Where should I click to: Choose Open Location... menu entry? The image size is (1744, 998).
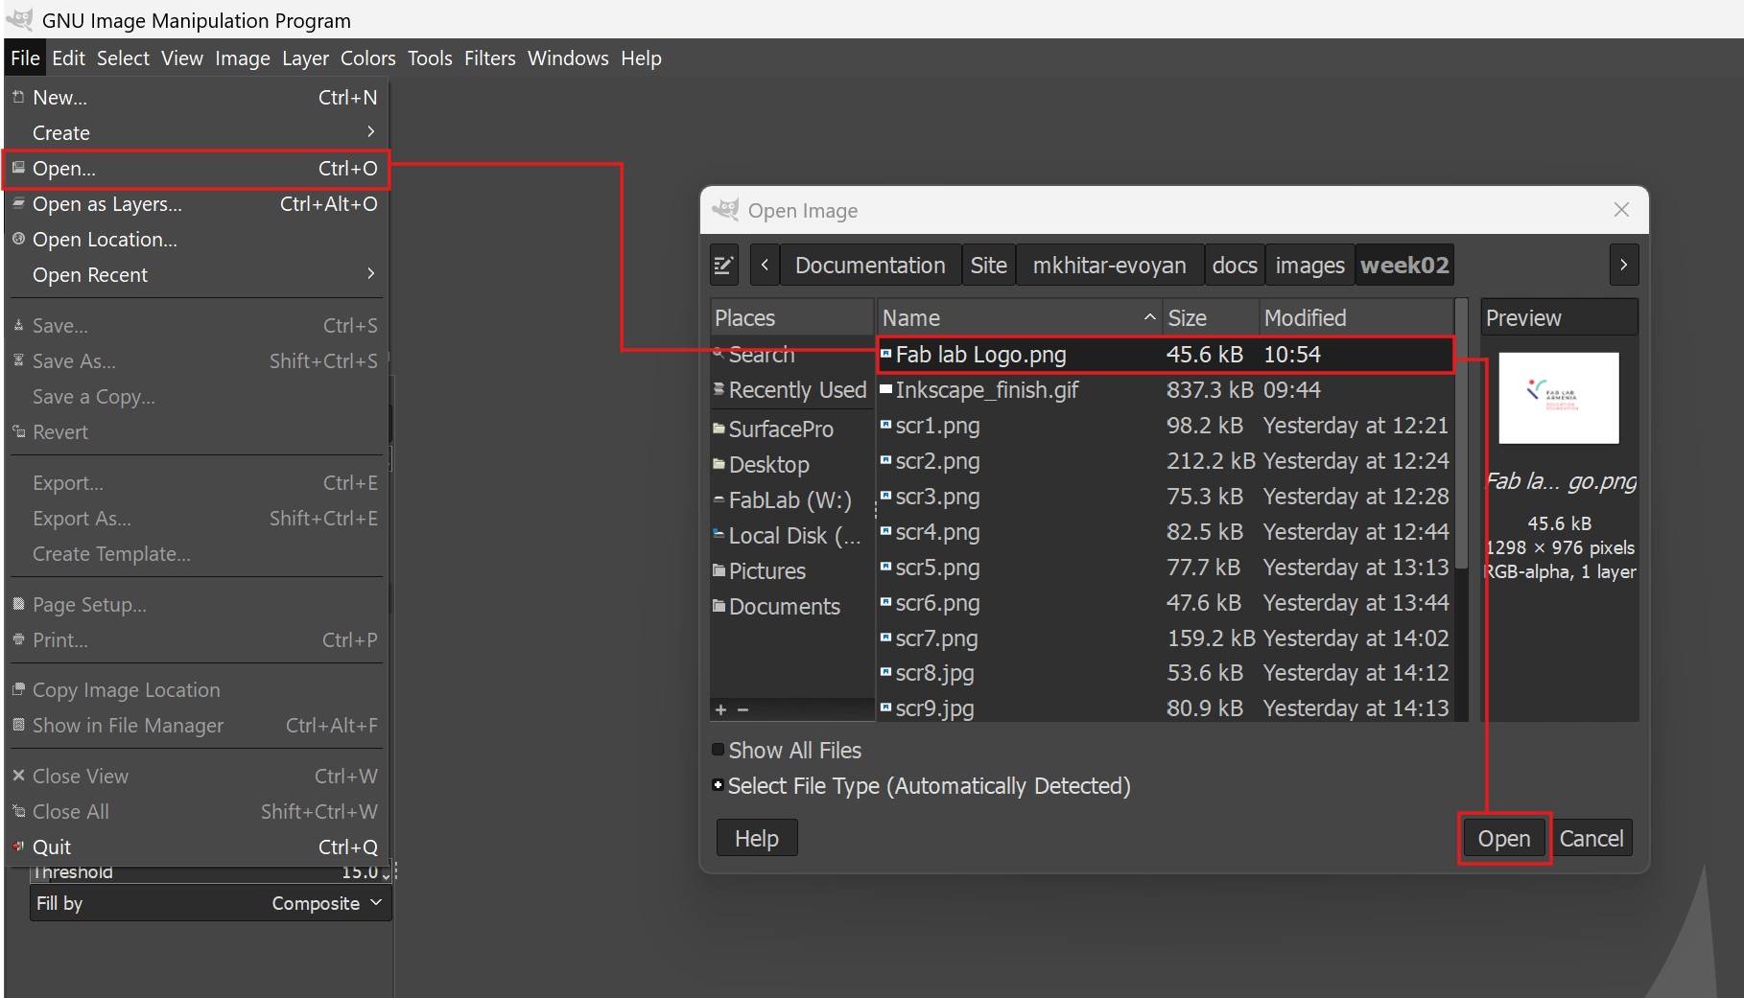[197, 240]
